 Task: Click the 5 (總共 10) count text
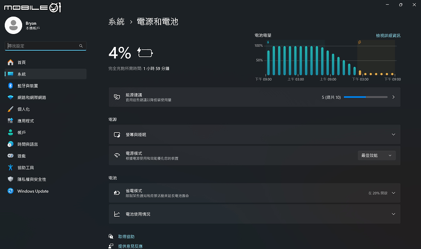point(331,97)
